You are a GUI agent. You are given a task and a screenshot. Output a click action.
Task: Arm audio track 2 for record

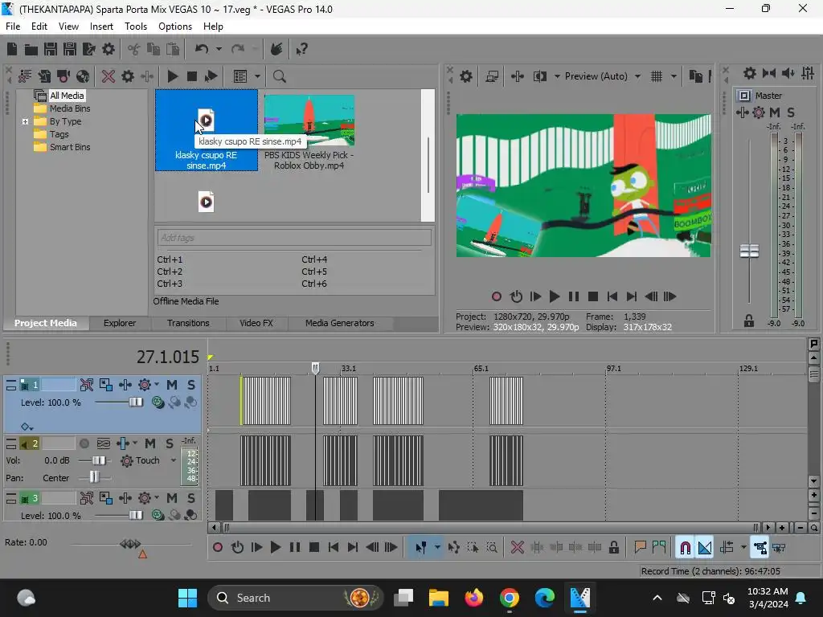click(x=84, y=443)
